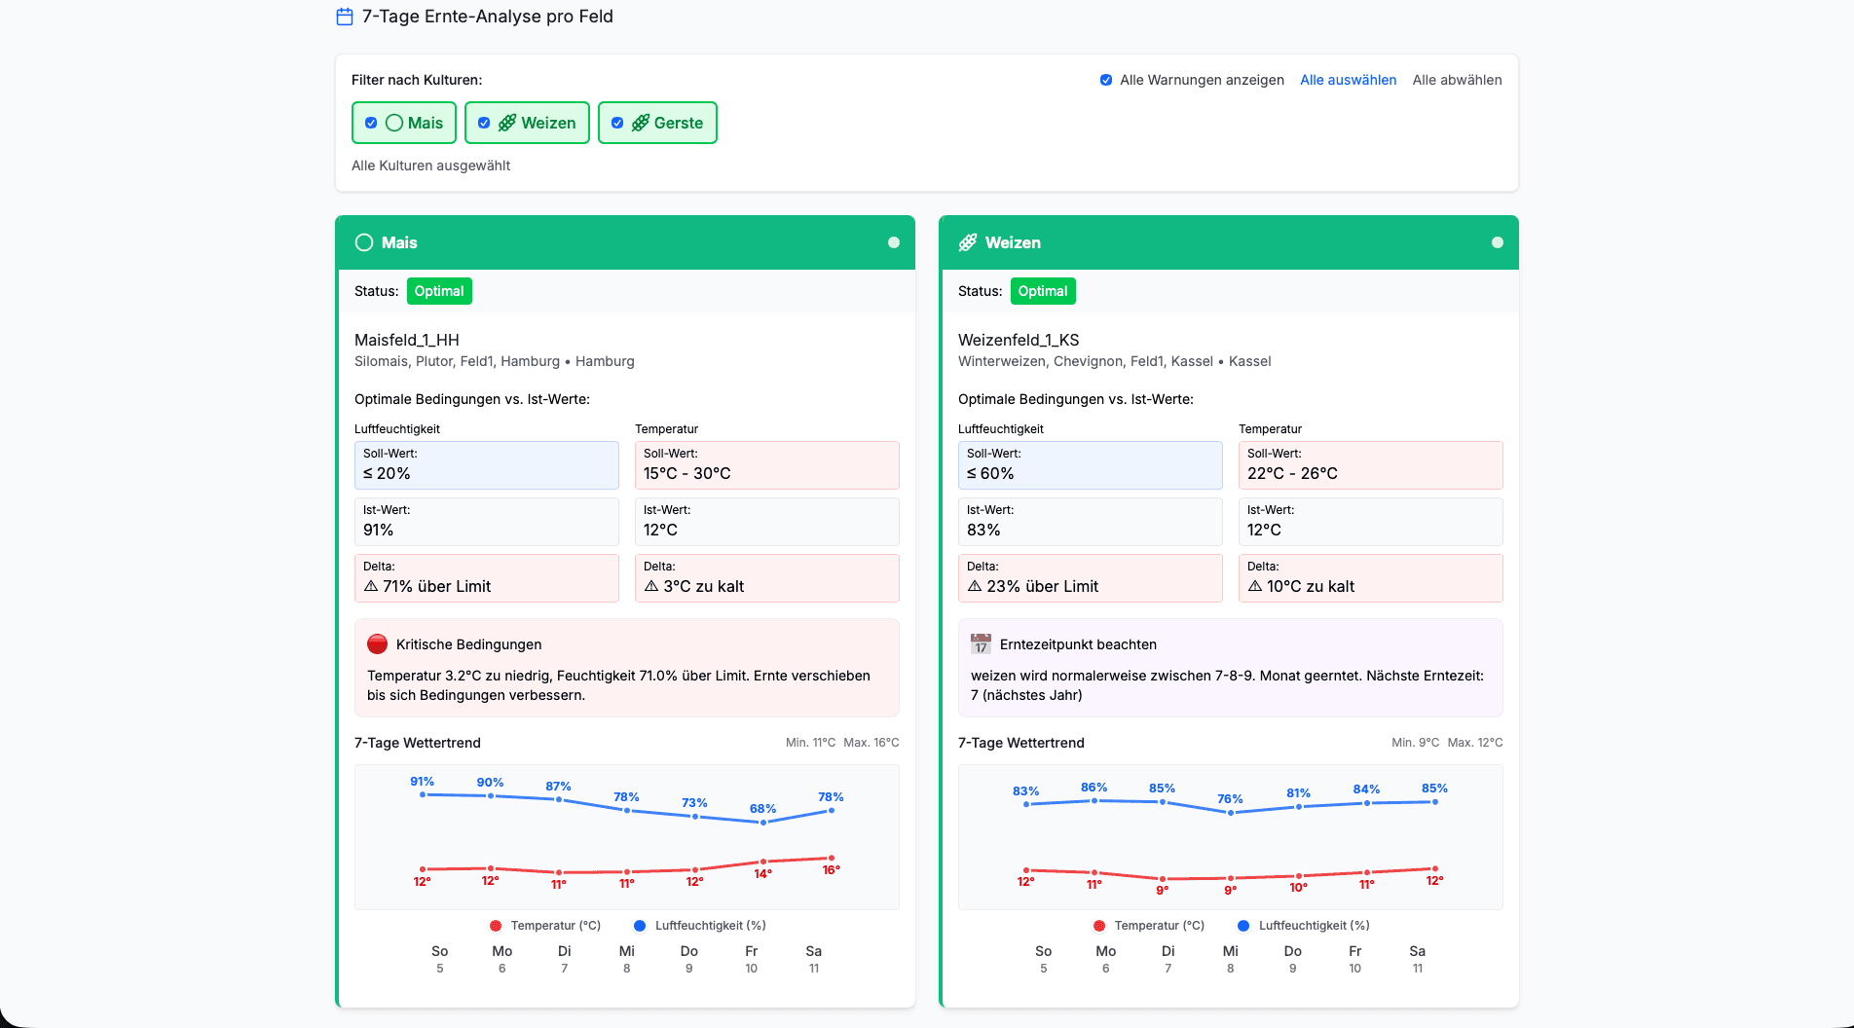The image size is (1854, 1028).
Task: Toggle the Gerste crop filter checkbox
Action: 617,123
